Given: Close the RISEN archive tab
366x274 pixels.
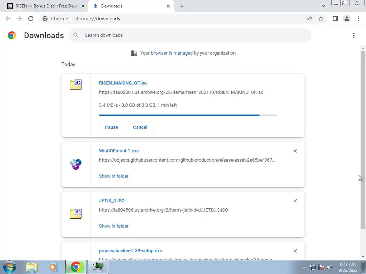Looking at the screenshot, I should (x=83, y=6).
